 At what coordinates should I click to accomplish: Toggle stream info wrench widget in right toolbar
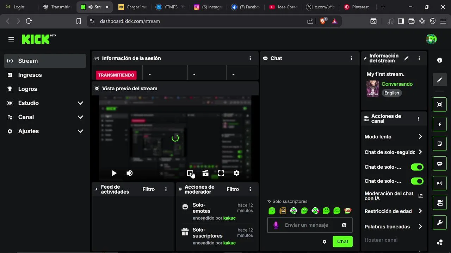[x=440, y=222]
